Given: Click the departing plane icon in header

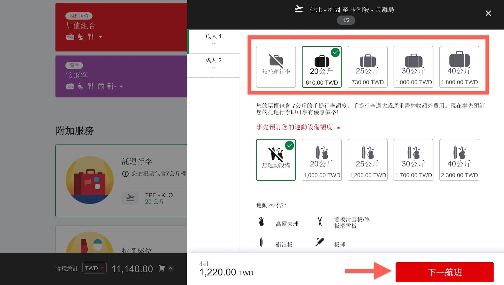Looking at the screenshot, I should pos(299,9).
